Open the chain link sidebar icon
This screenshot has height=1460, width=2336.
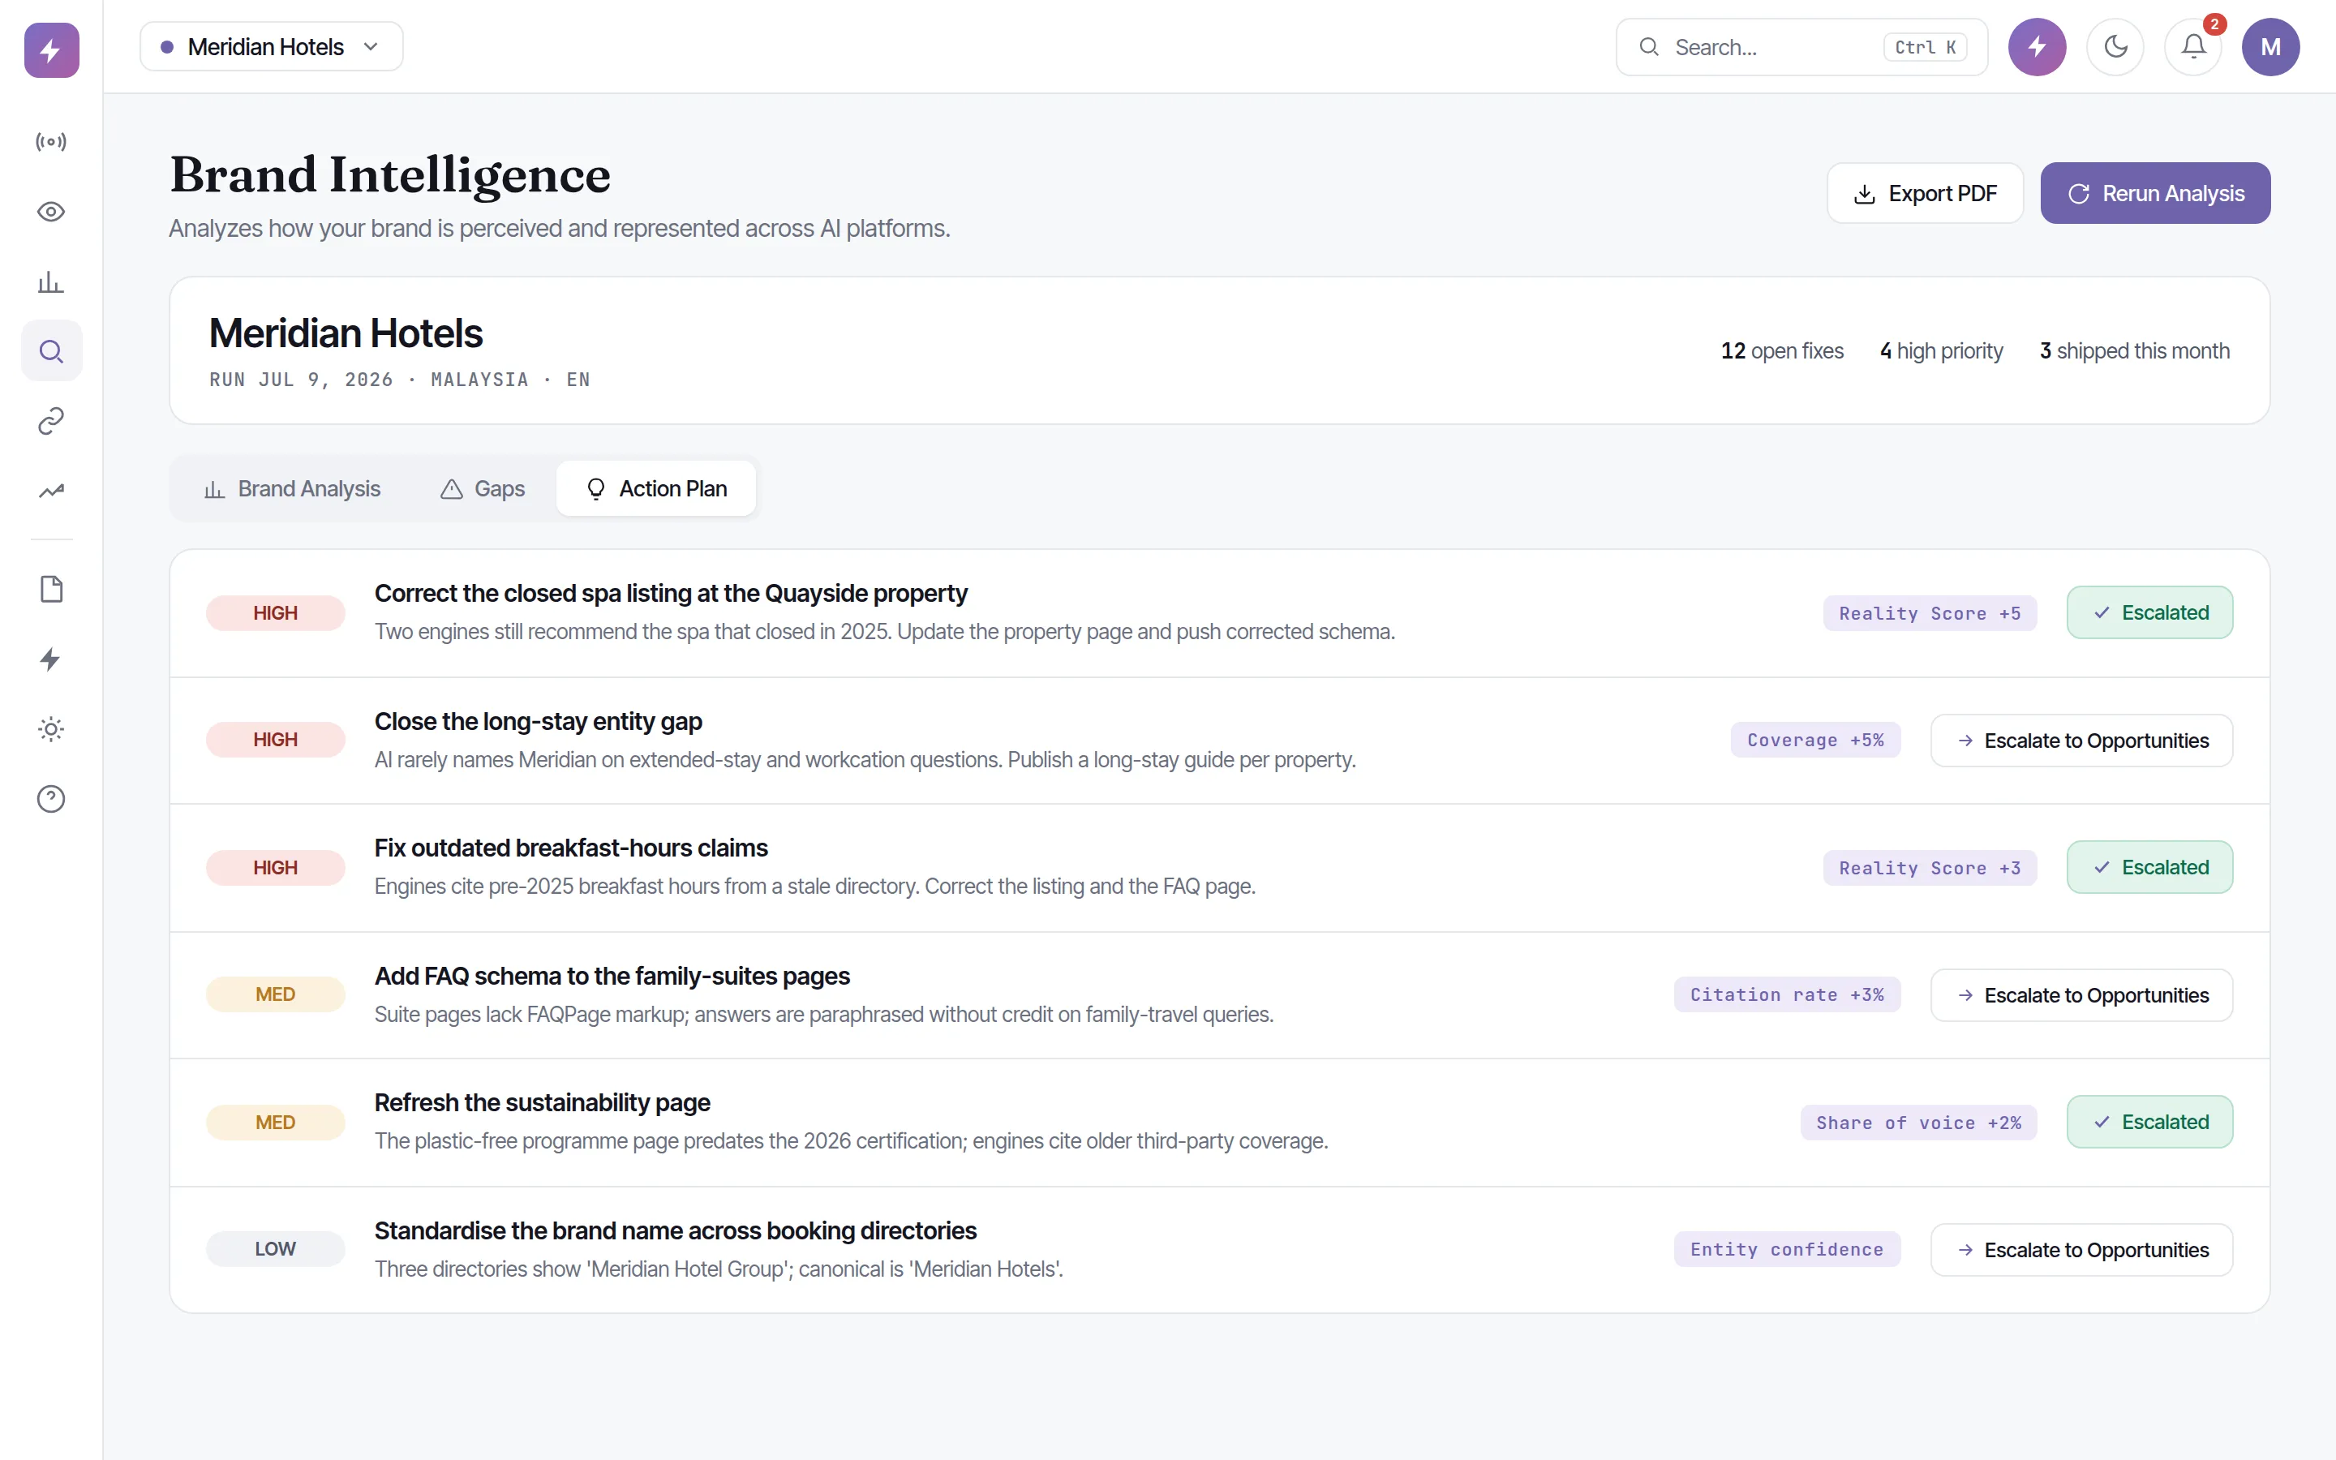point(51,420)
